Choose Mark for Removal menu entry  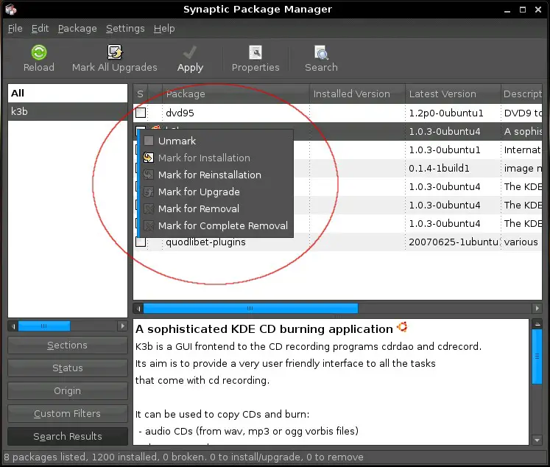(216, 208)
